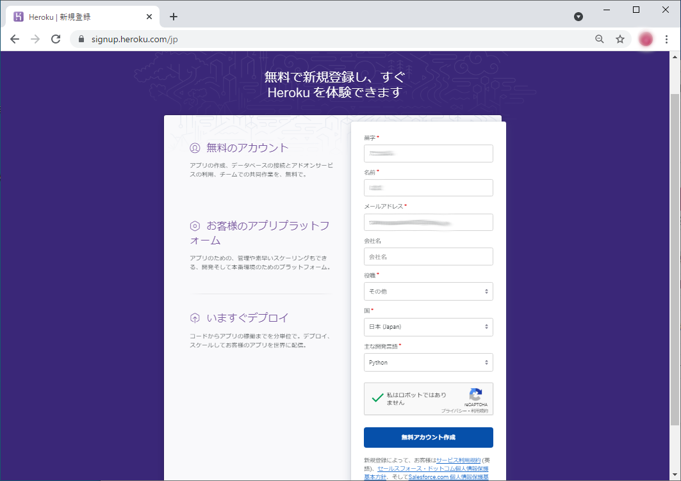This screenshot has height=481, width=681.
Task: Open the 主な開発言語 dropdown showing Python
Action: pyautogui.click(x=428, y=363)
